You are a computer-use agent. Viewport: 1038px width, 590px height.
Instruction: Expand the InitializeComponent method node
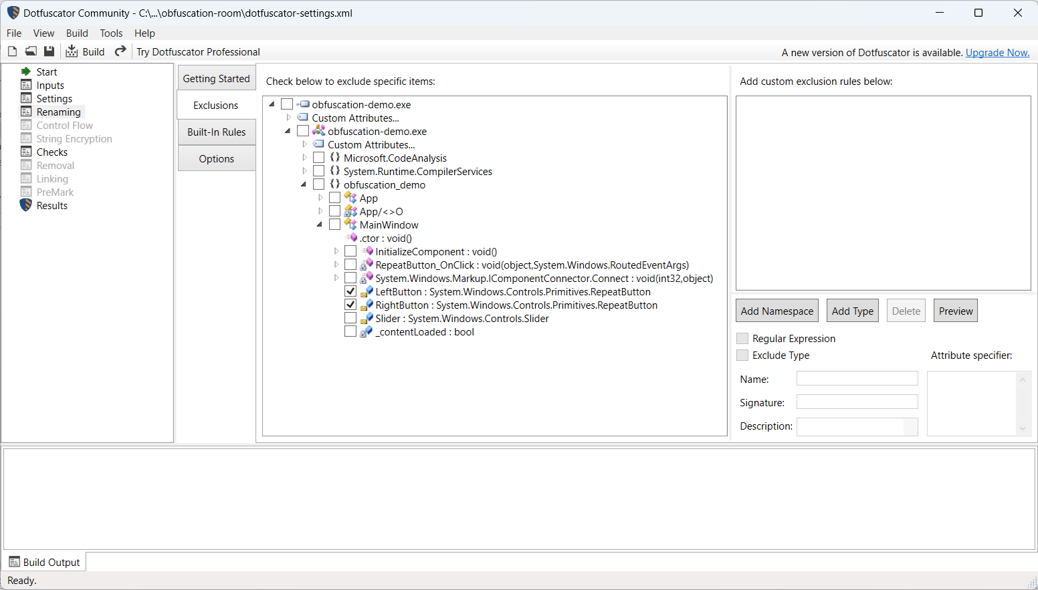(336, 251)
